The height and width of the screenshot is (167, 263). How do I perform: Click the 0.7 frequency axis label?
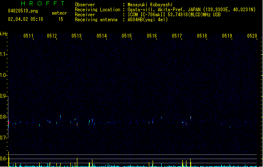click(3, 138)
